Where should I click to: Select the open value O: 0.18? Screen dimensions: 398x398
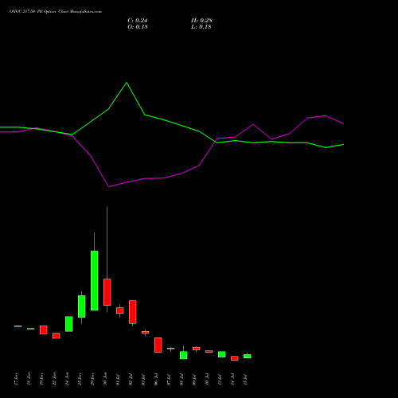pos(138,27)
